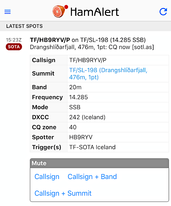Mute by Callsign

tap(47, 177)
